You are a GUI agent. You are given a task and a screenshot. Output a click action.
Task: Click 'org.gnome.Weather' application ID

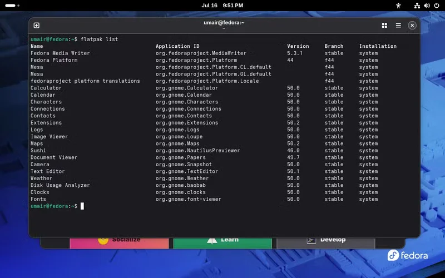pyautogui.click(x=182, y=178)
